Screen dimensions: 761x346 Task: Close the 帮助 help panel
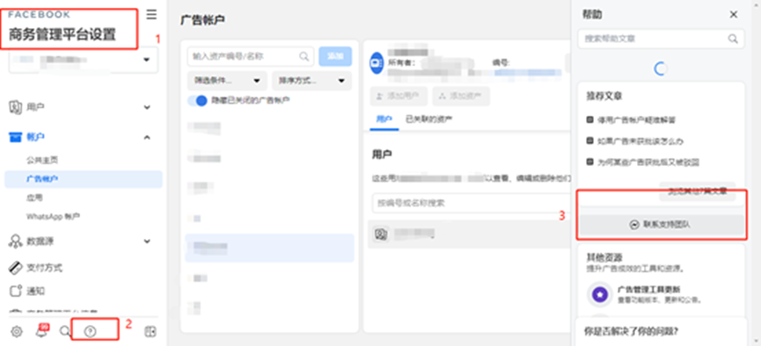[734, 15]
